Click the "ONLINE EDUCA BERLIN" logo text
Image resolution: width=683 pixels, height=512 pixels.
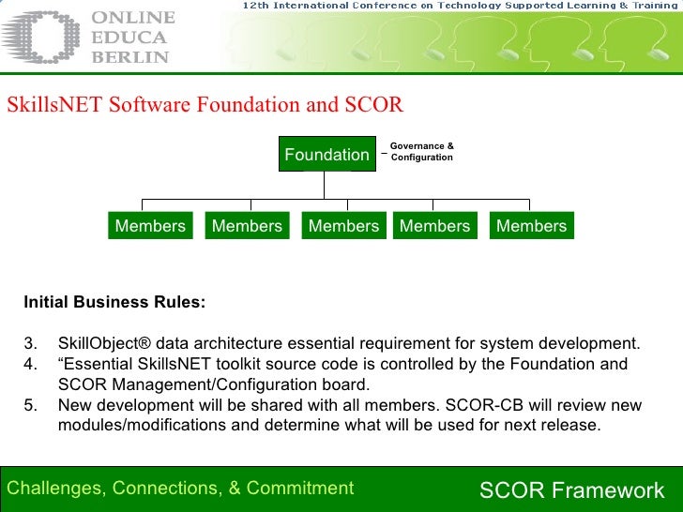coord(133,38)
